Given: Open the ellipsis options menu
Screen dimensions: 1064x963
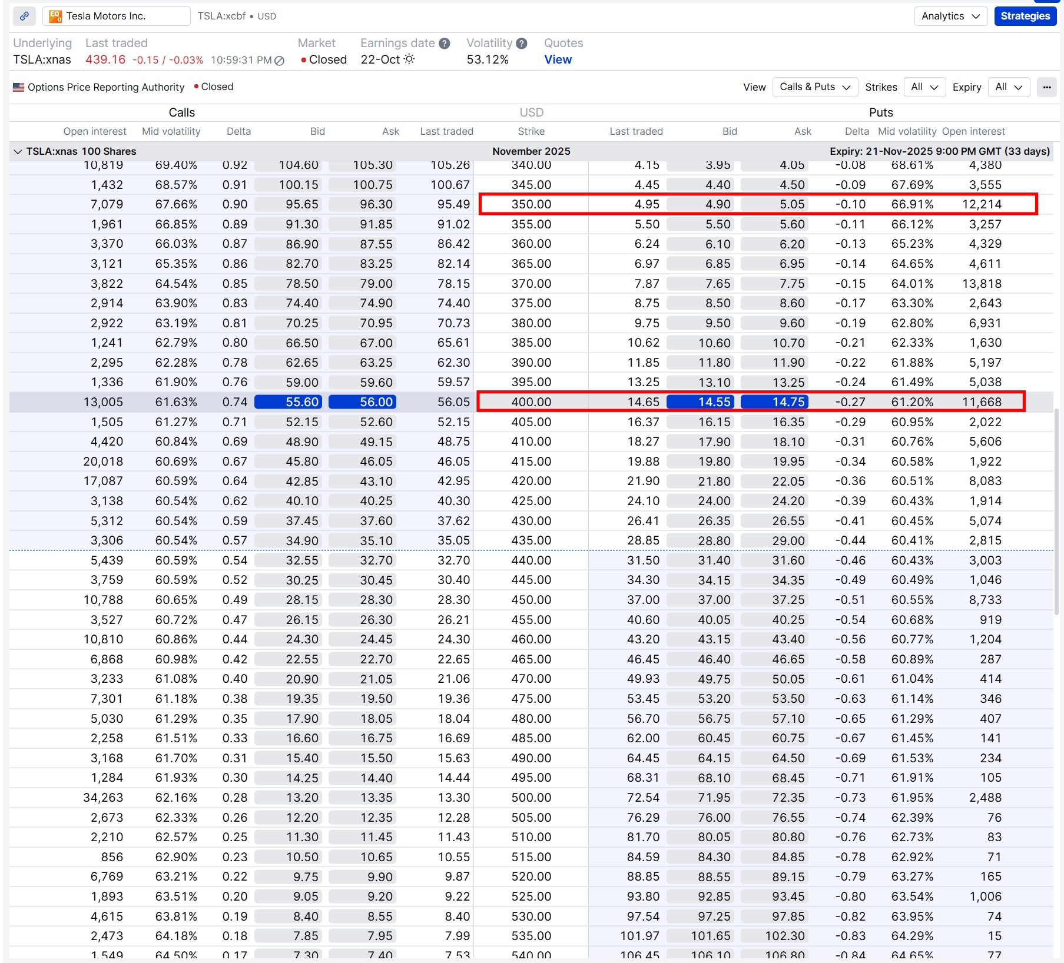Looking at the screenshot, I should tap(1046, 87).
